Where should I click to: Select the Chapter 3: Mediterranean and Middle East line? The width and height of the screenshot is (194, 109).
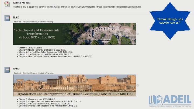(46, 54)
